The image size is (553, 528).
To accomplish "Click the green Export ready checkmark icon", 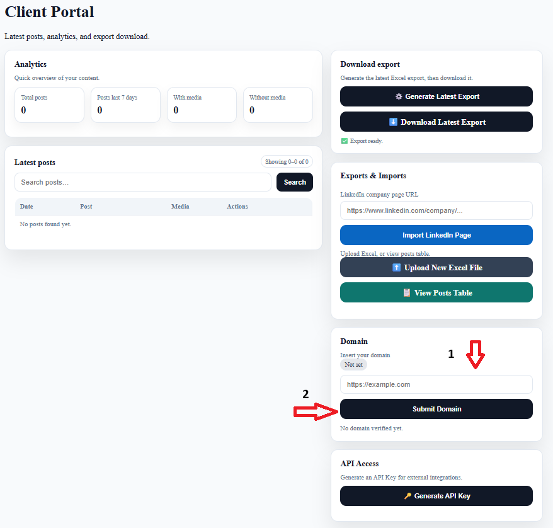I will pyautogui.click(x=345, y=141).
